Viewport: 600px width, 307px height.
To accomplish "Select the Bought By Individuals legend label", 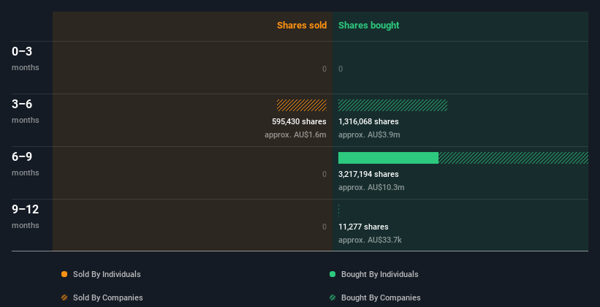I will tap(379, 274).
